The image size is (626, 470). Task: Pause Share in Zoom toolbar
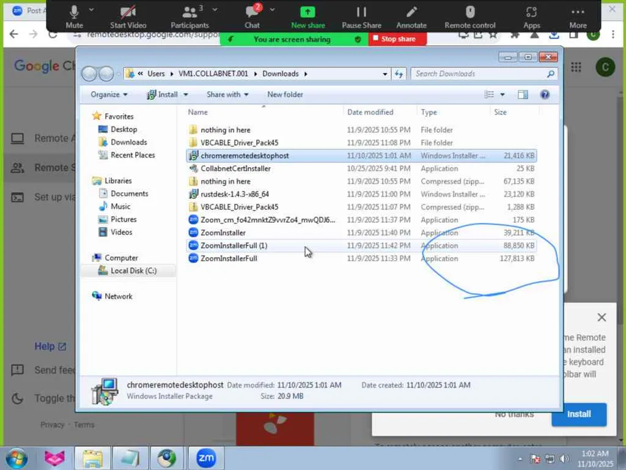pos(361,17)
